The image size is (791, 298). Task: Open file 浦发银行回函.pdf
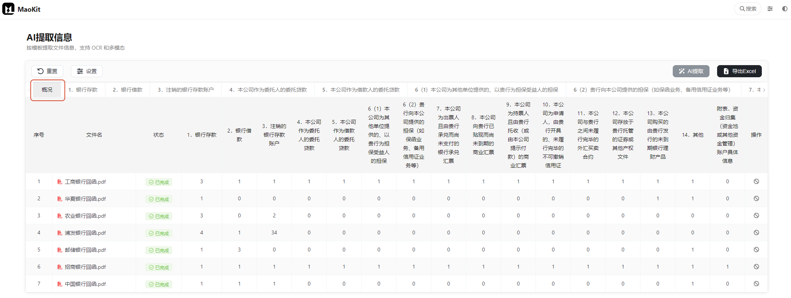click(85, 233)
